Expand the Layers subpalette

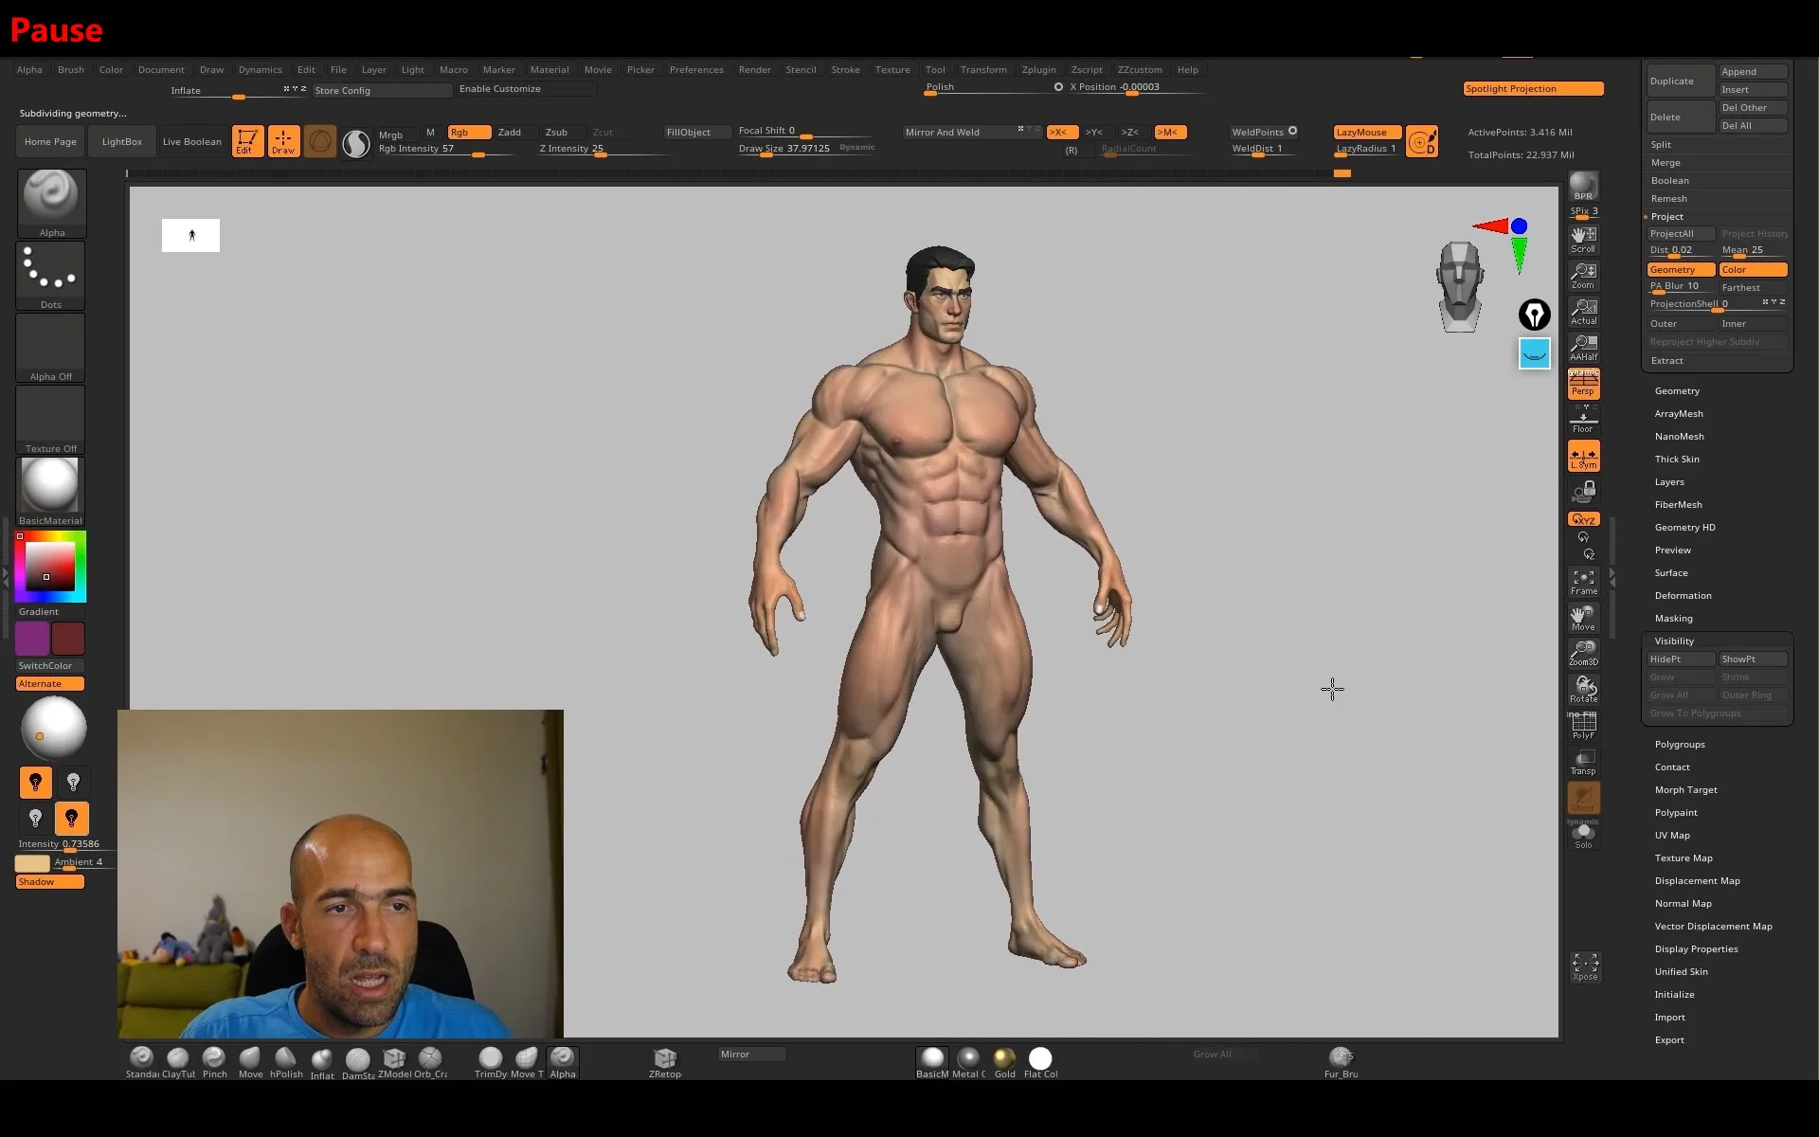[1669, 481]
